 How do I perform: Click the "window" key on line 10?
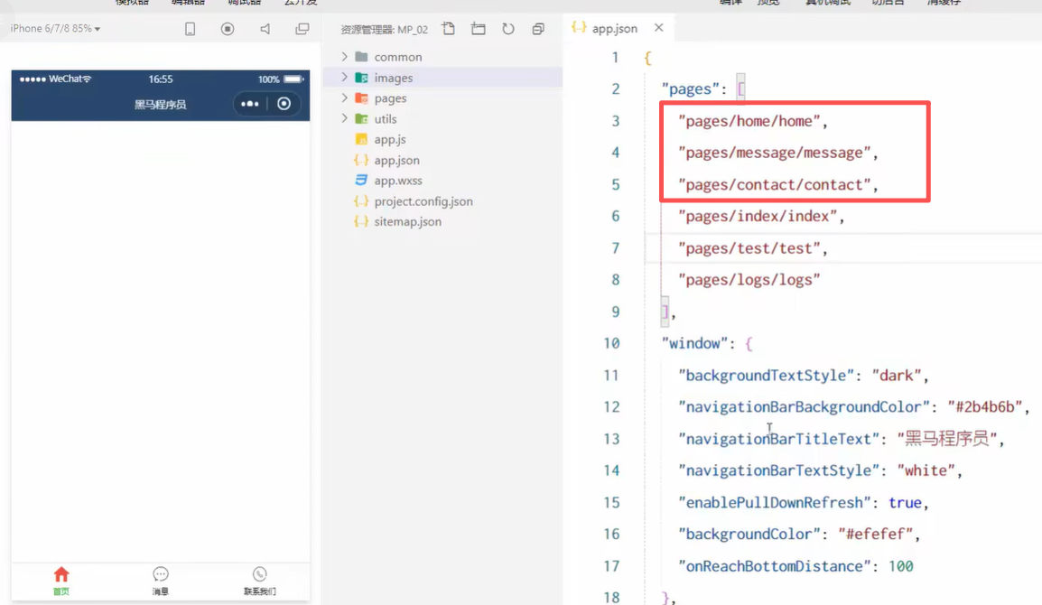(x=693, y=344)
